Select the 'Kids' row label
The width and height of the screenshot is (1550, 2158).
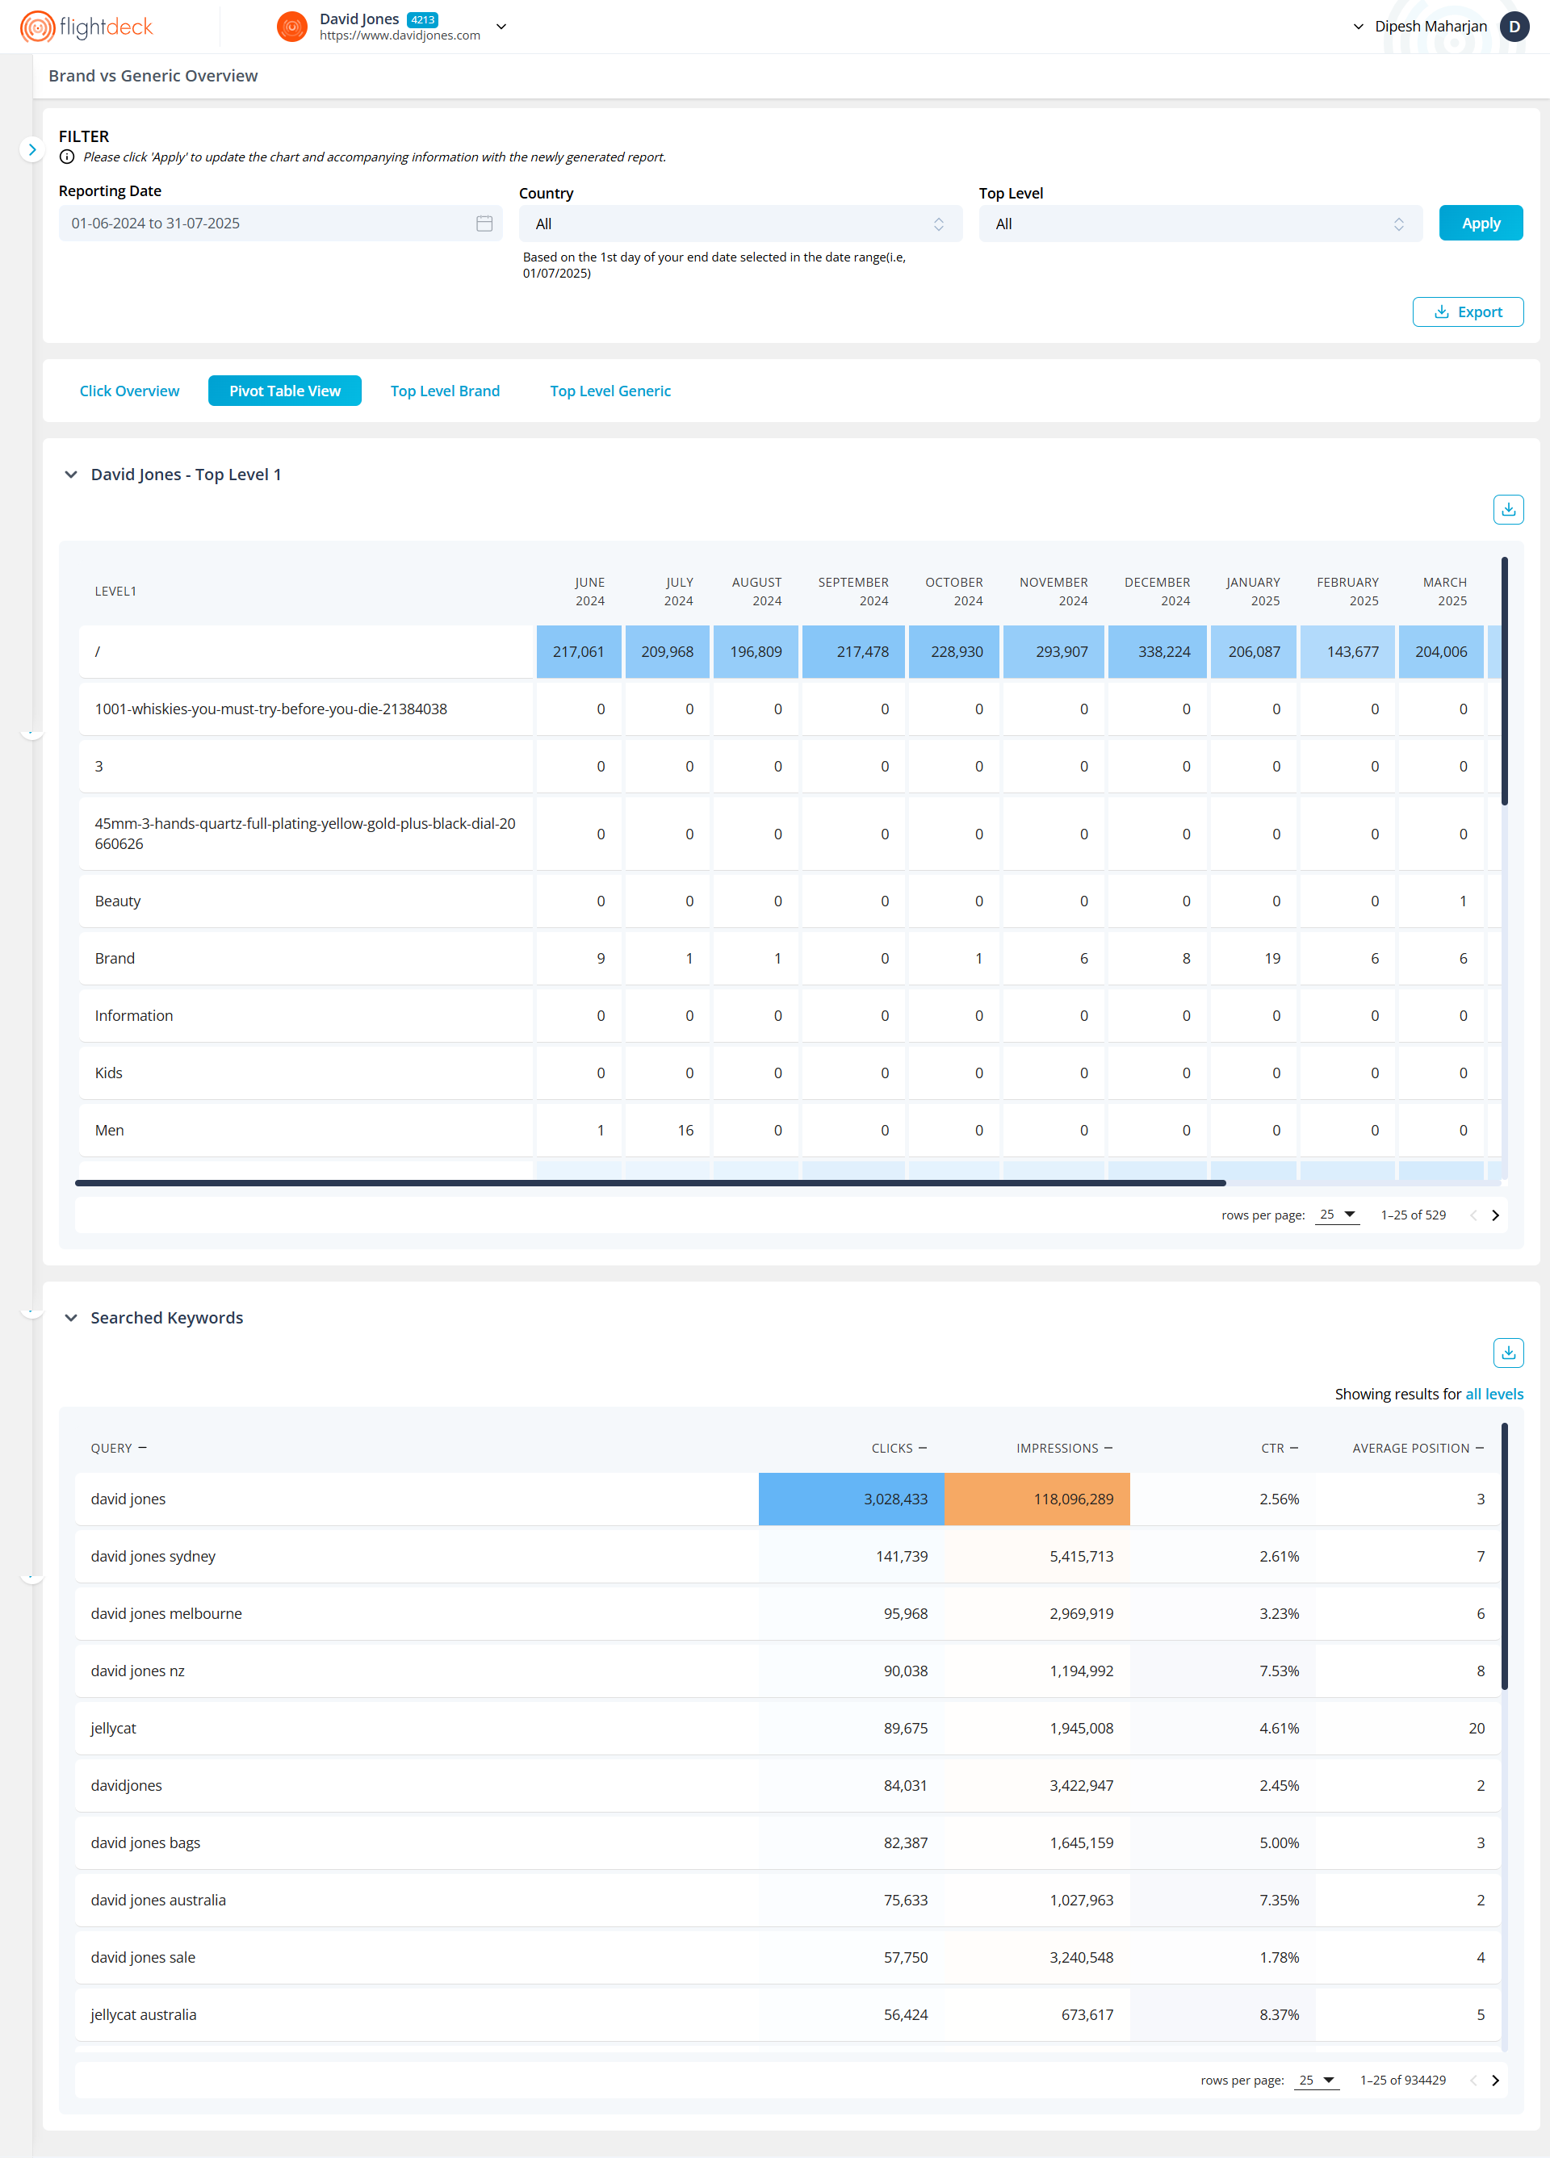point(108,1073)
